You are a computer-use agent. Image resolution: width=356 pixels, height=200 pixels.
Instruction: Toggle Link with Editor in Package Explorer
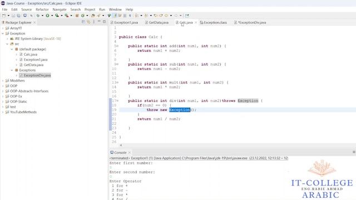pyautogui.click(x=88, y=22)
